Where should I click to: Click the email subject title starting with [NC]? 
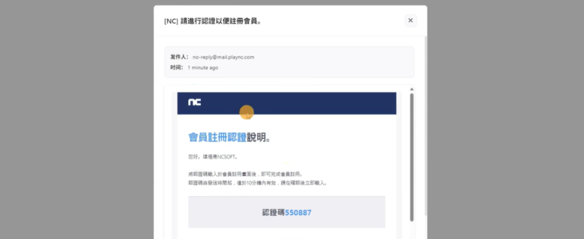coord(217,21)
